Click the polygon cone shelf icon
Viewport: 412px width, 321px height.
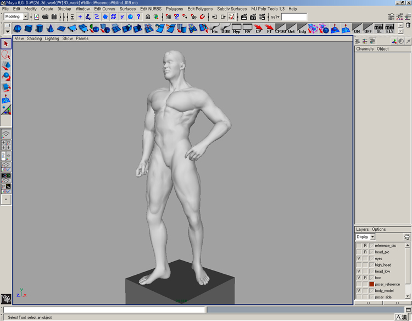tap(51, 29)
